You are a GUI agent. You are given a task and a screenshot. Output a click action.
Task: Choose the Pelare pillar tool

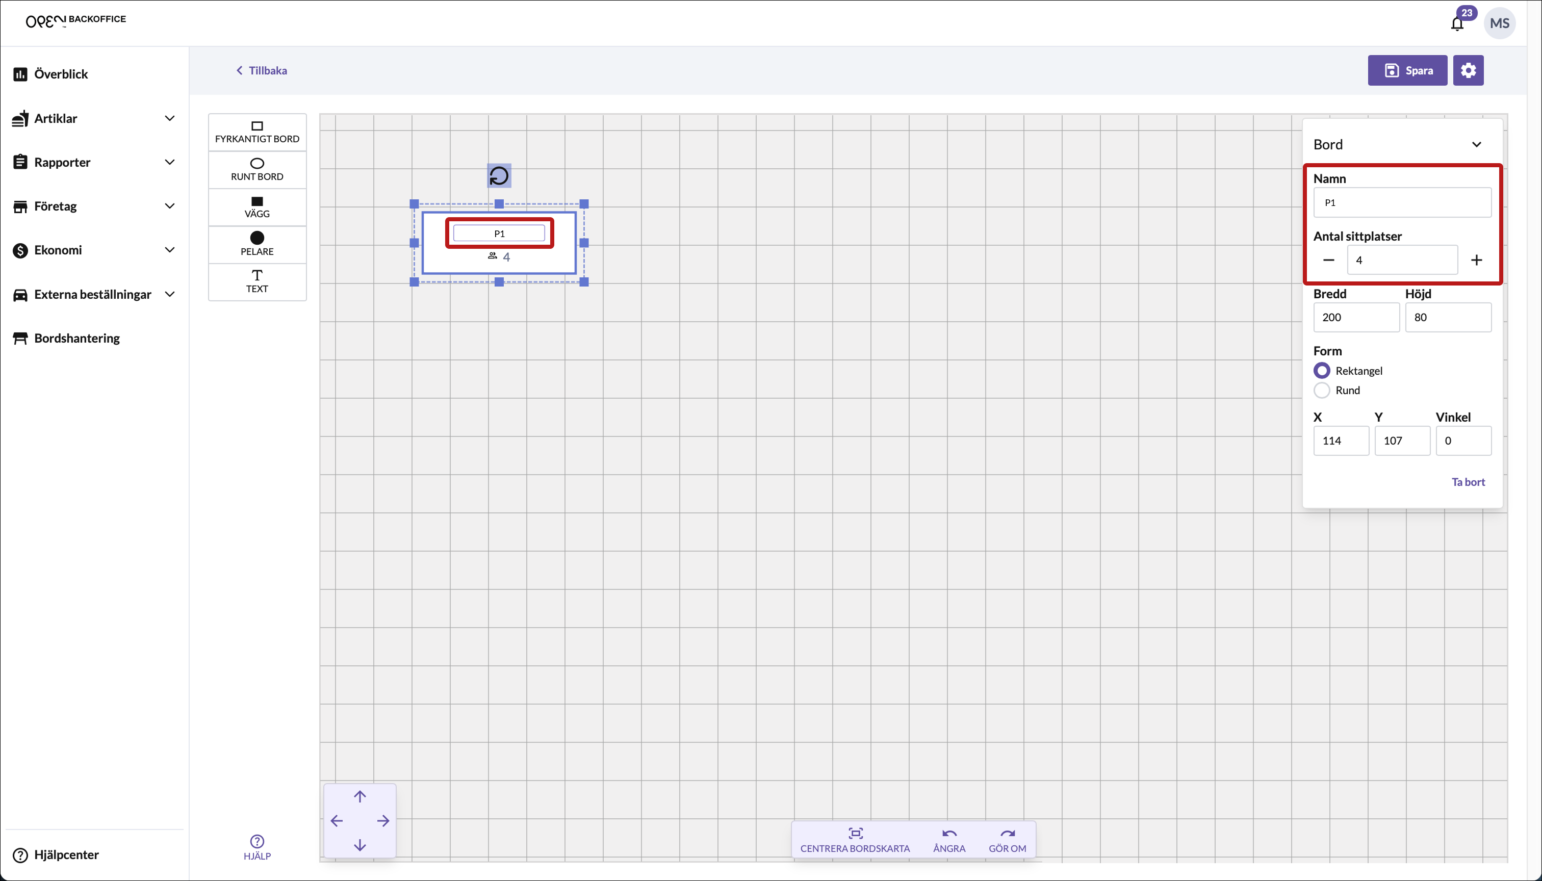(256, 244)
